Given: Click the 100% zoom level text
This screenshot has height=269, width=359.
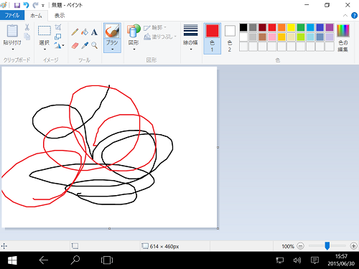Looking at the screenshot, I should pos(288,246).
